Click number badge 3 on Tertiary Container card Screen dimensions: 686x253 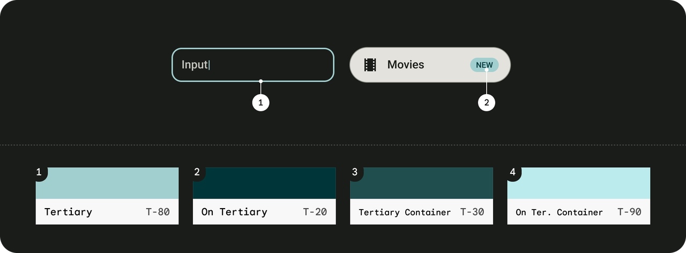tap(354, 172)
